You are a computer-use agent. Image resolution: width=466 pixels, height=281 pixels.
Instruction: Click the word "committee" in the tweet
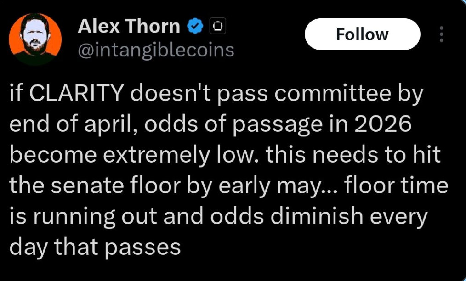335,95
